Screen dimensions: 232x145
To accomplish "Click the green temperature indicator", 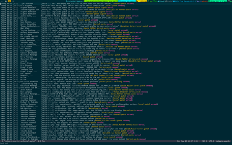I will click(150, 1).
